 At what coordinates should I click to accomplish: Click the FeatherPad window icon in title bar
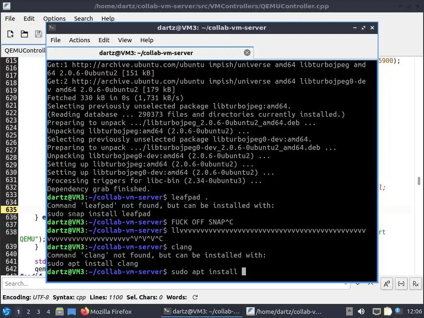tap(7, 6)
